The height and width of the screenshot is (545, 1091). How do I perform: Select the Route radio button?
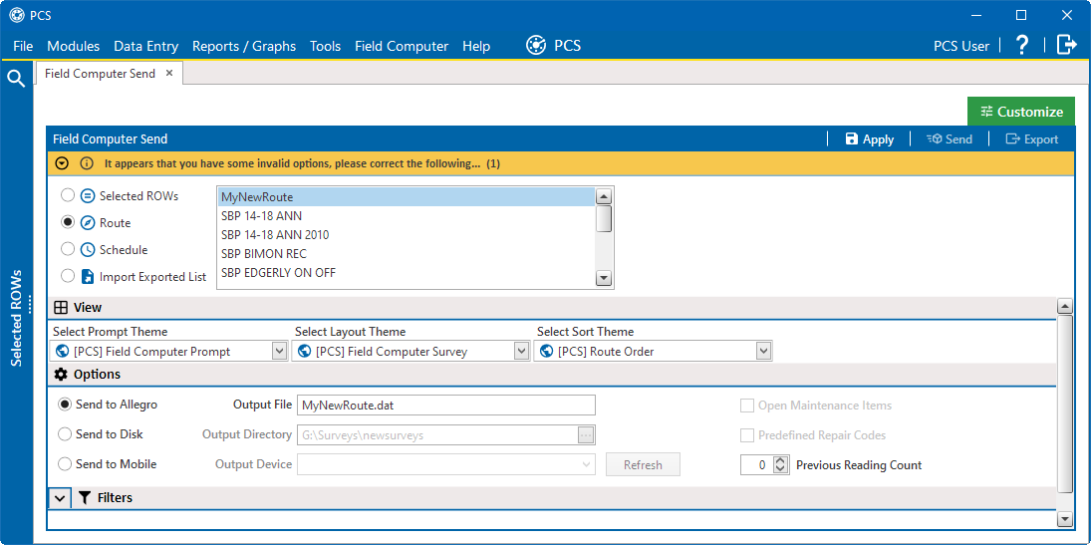[x=68, y=223]
